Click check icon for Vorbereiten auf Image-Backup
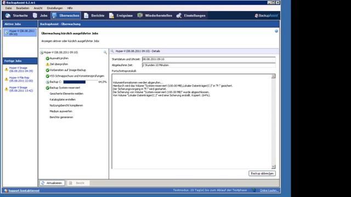This screenshot has height=197, width=351. [48, 70]
